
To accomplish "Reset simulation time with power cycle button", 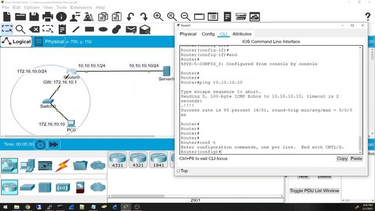I will (x=40, y=145).
